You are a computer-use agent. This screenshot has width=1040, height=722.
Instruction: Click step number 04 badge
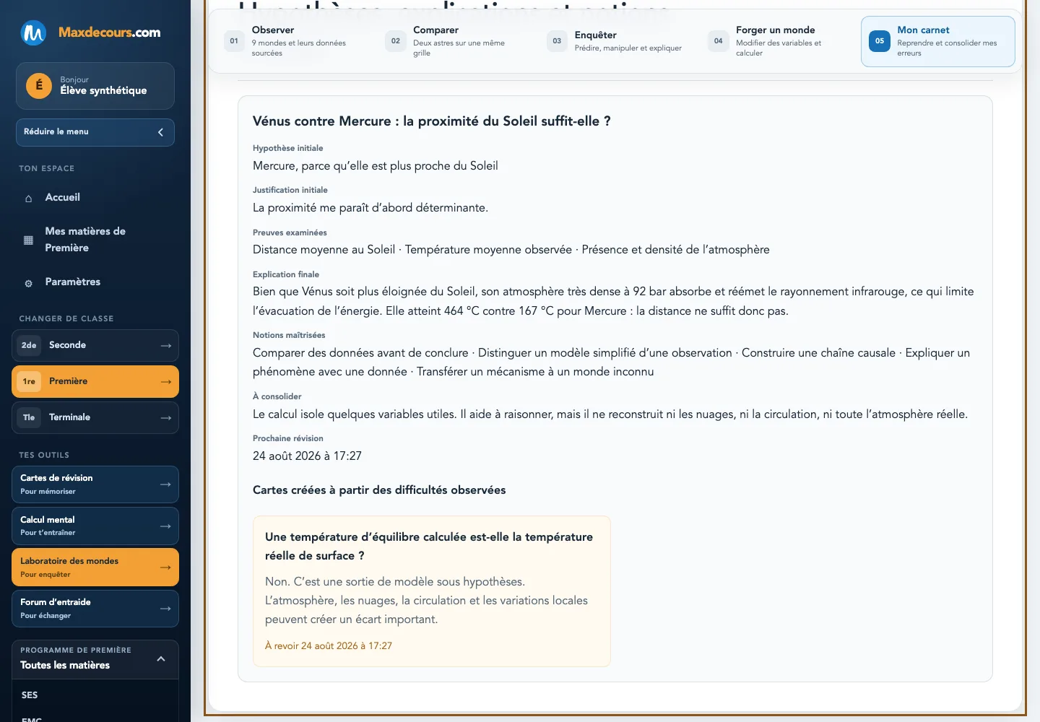pos(719,41)
